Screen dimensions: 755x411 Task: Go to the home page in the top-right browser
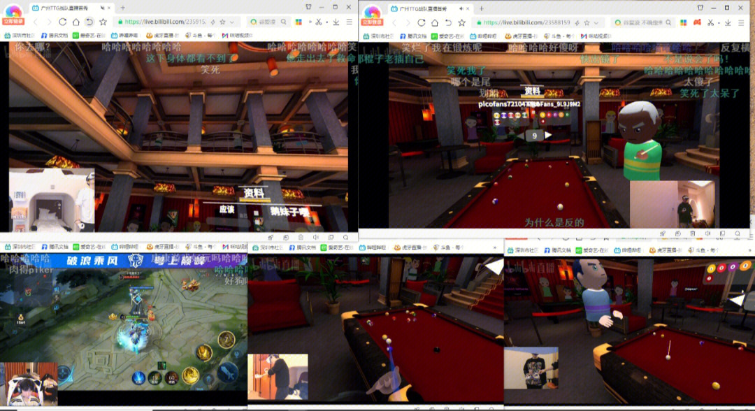[435, 22]
